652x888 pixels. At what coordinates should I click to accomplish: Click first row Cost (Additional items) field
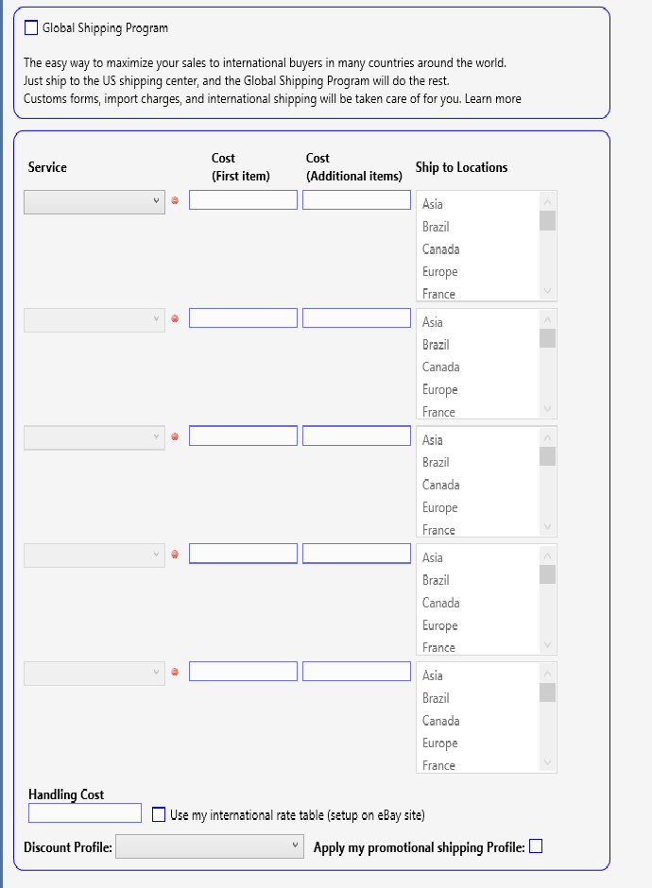(356, 200)
